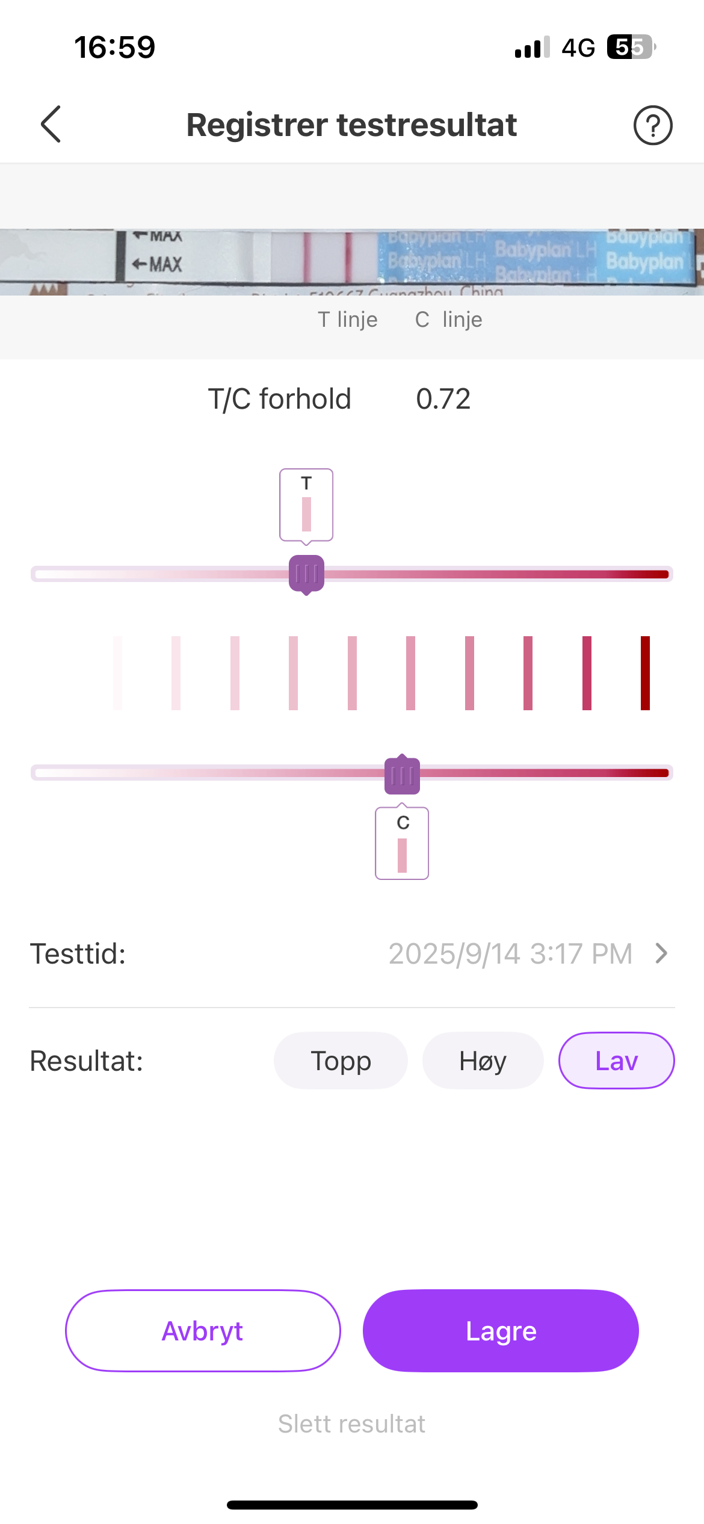The height and width of the screenshot is (1524, 704).
Task: Open the help question mark icon
Action: [x=653, y=125]
